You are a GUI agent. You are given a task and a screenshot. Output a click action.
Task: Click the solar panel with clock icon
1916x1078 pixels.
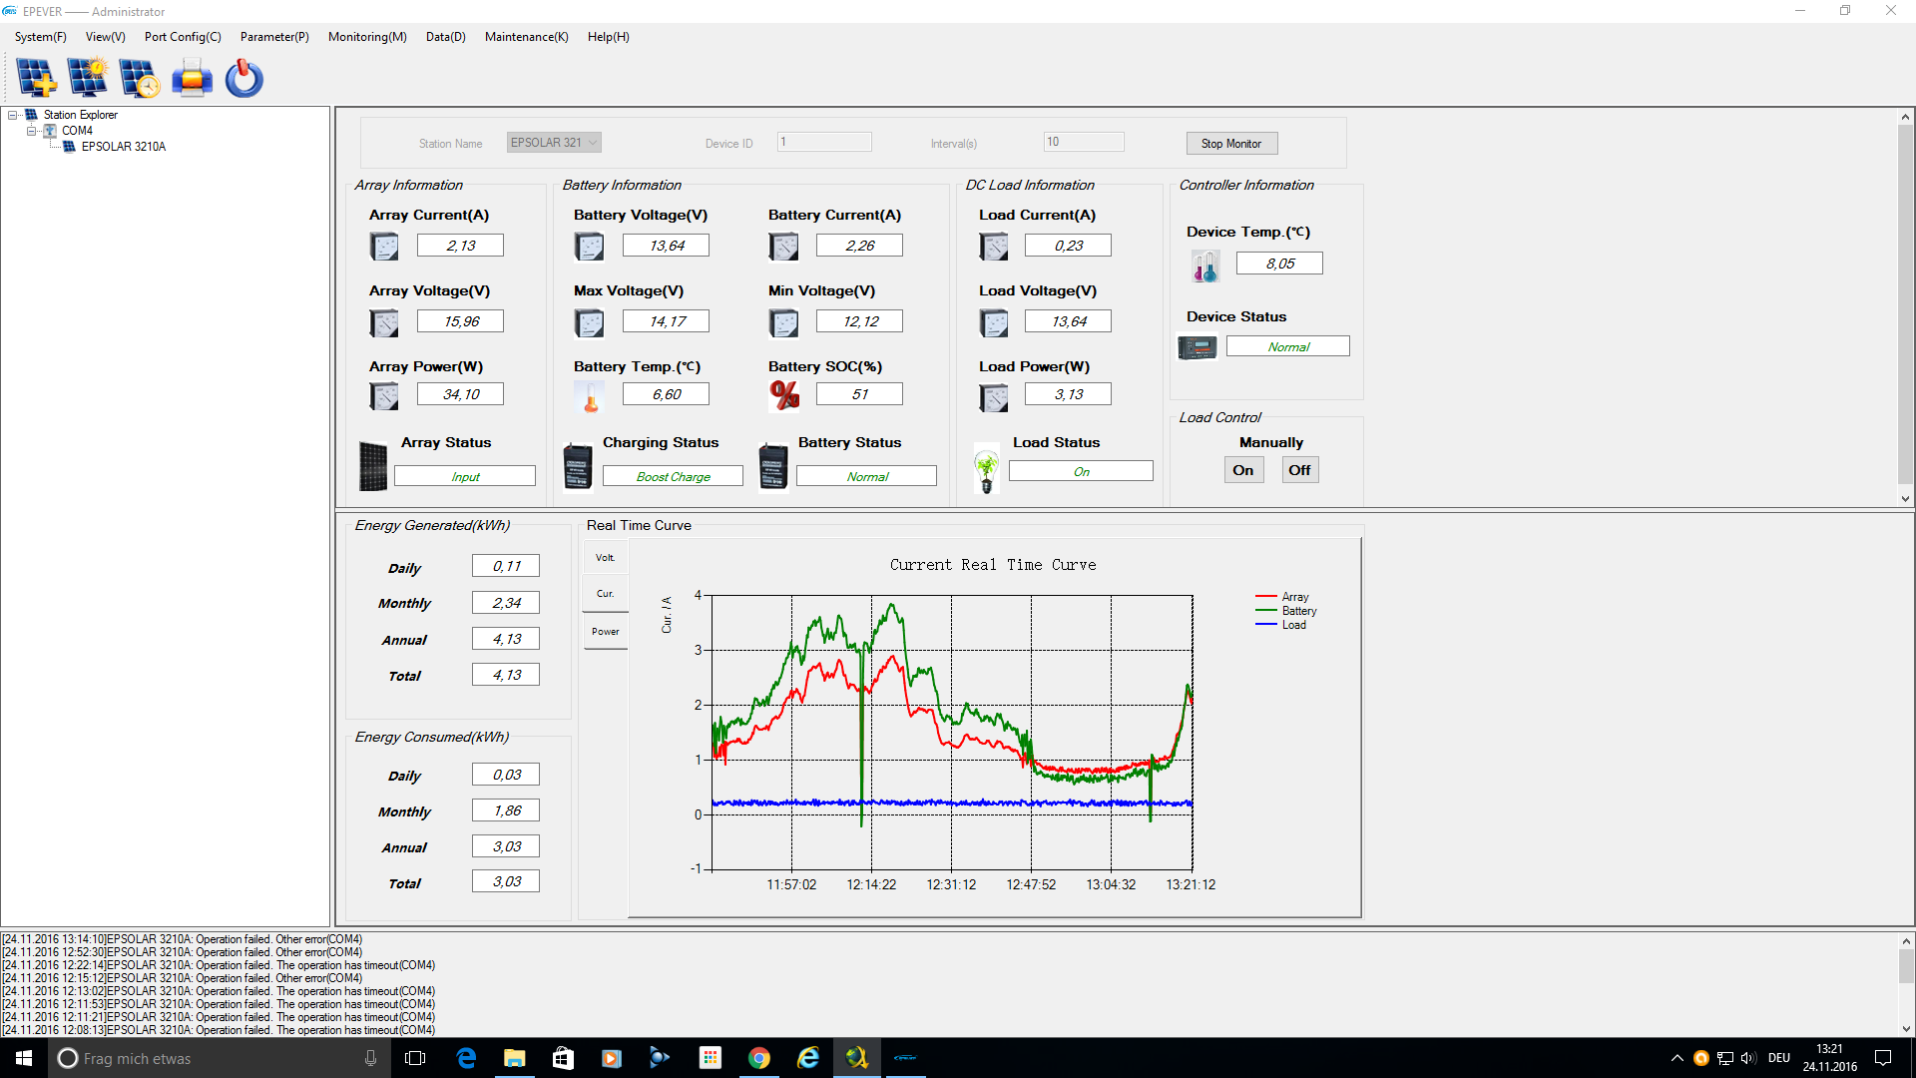click(x=139, y=78)
